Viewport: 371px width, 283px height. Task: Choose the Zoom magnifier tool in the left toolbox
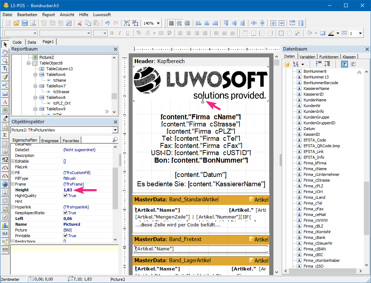[x=5, y=61]
